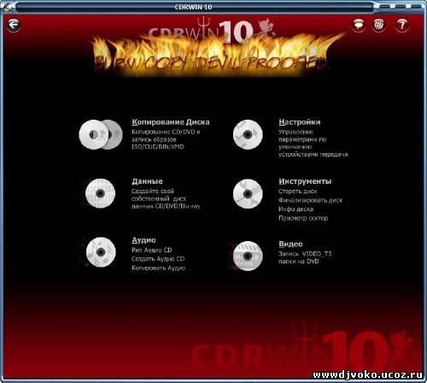
Task: Select Копировать Аудио option
Action: click(158, 268)
